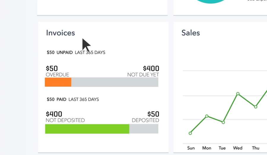Open $50 unpaid last 365 days summary
267x155 pixels.
(x=76, y=52)
